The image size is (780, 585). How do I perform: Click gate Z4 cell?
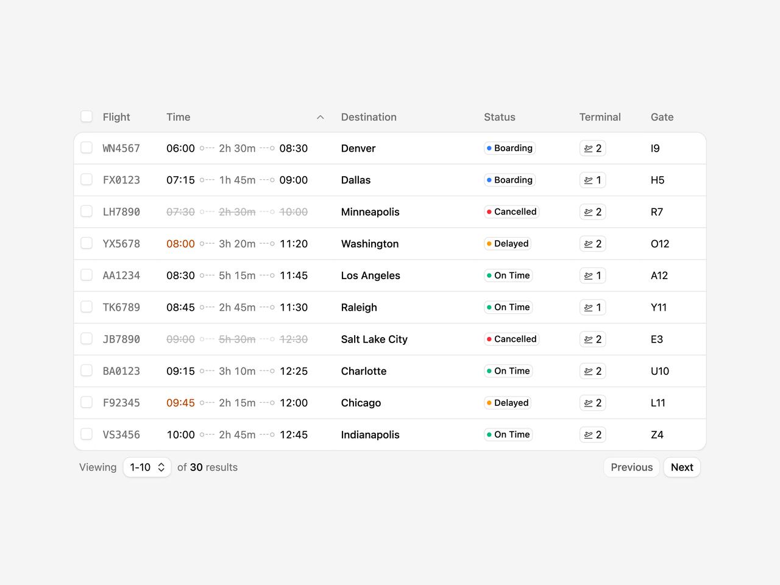(x=657, y=434)
